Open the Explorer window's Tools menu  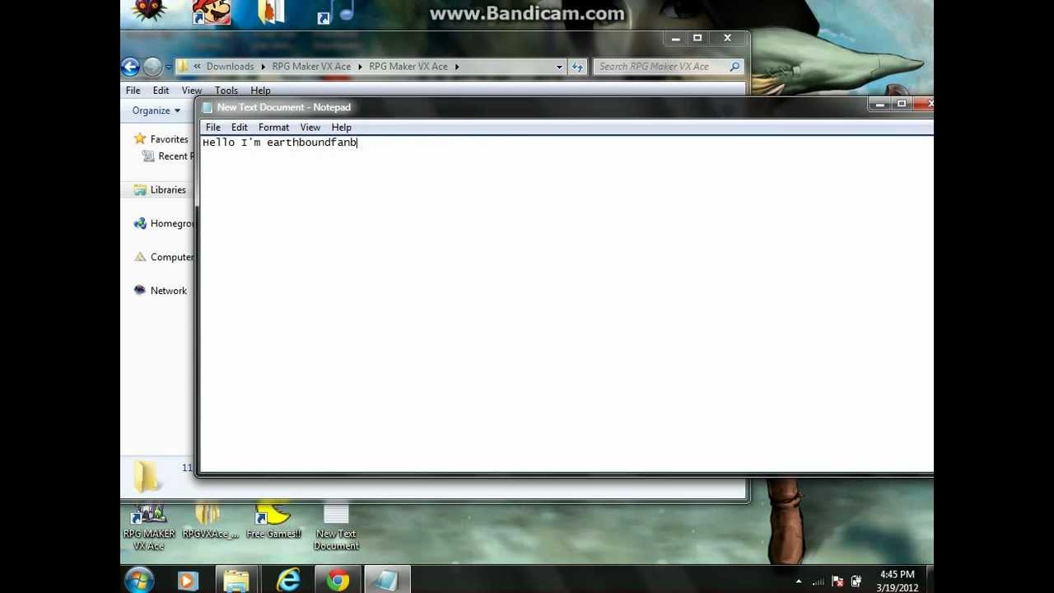(x=226, y=91)
